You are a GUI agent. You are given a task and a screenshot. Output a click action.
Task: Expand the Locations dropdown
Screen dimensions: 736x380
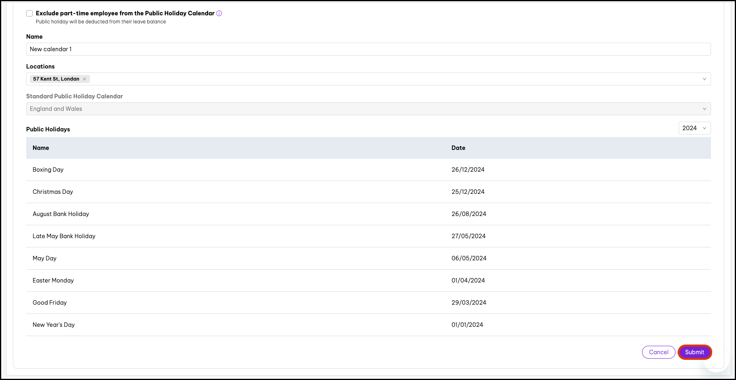click(x=704, y=79)
